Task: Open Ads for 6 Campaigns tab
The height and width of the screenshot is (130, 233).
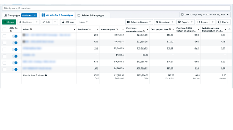Action: 91,15
